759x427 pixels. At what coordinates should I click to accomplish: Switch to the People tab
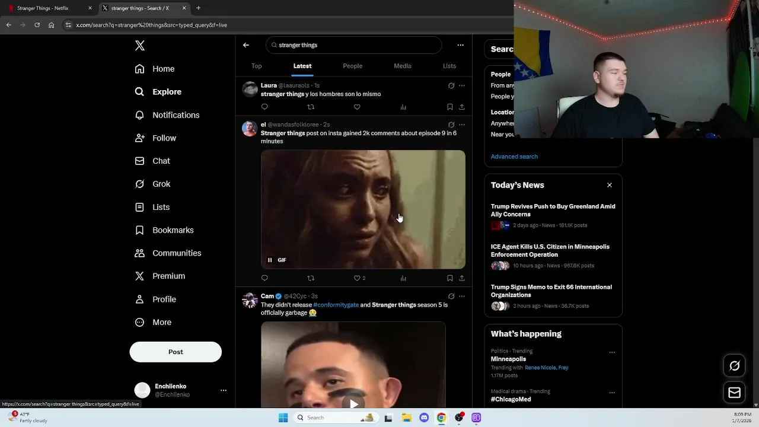point(352,66)
